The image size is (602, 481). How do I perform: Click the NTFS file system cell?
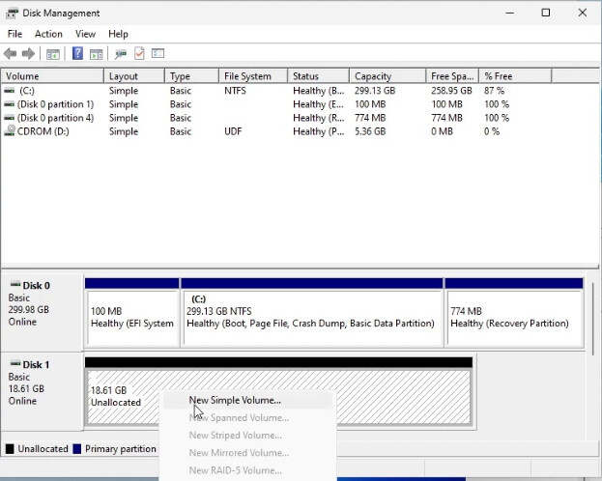click(236, 91)
